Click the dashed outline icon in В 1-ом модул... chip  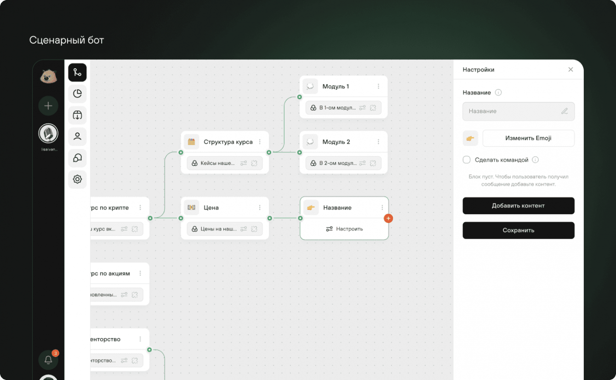(x=373, y=108)
